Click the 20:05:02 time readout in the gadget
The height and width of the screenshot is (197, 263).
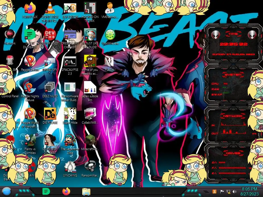pyautogui.click(x=233, y=44)
